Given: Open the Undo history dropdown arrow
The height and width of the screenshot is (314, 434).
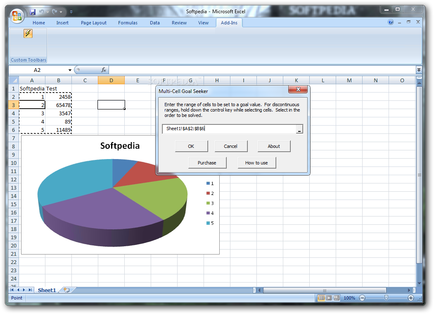Looking at the screenshot, I should click(x=47, y=12).
